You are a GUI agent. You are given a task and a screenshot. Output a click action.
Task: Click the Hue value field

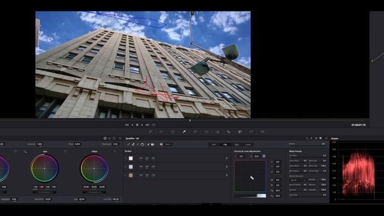pos(82,199)
